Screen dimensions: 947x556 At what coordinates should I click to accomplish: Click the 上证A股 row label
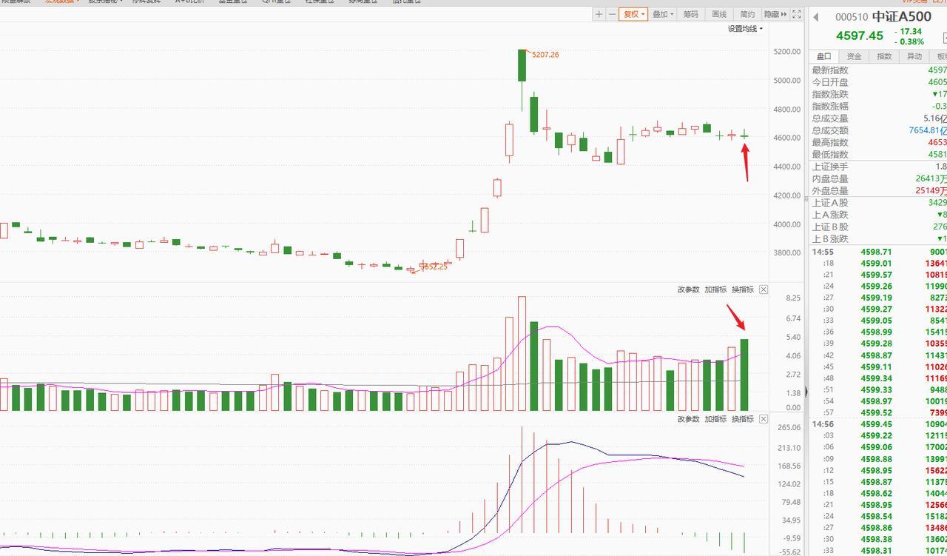[x=830, y=203]
